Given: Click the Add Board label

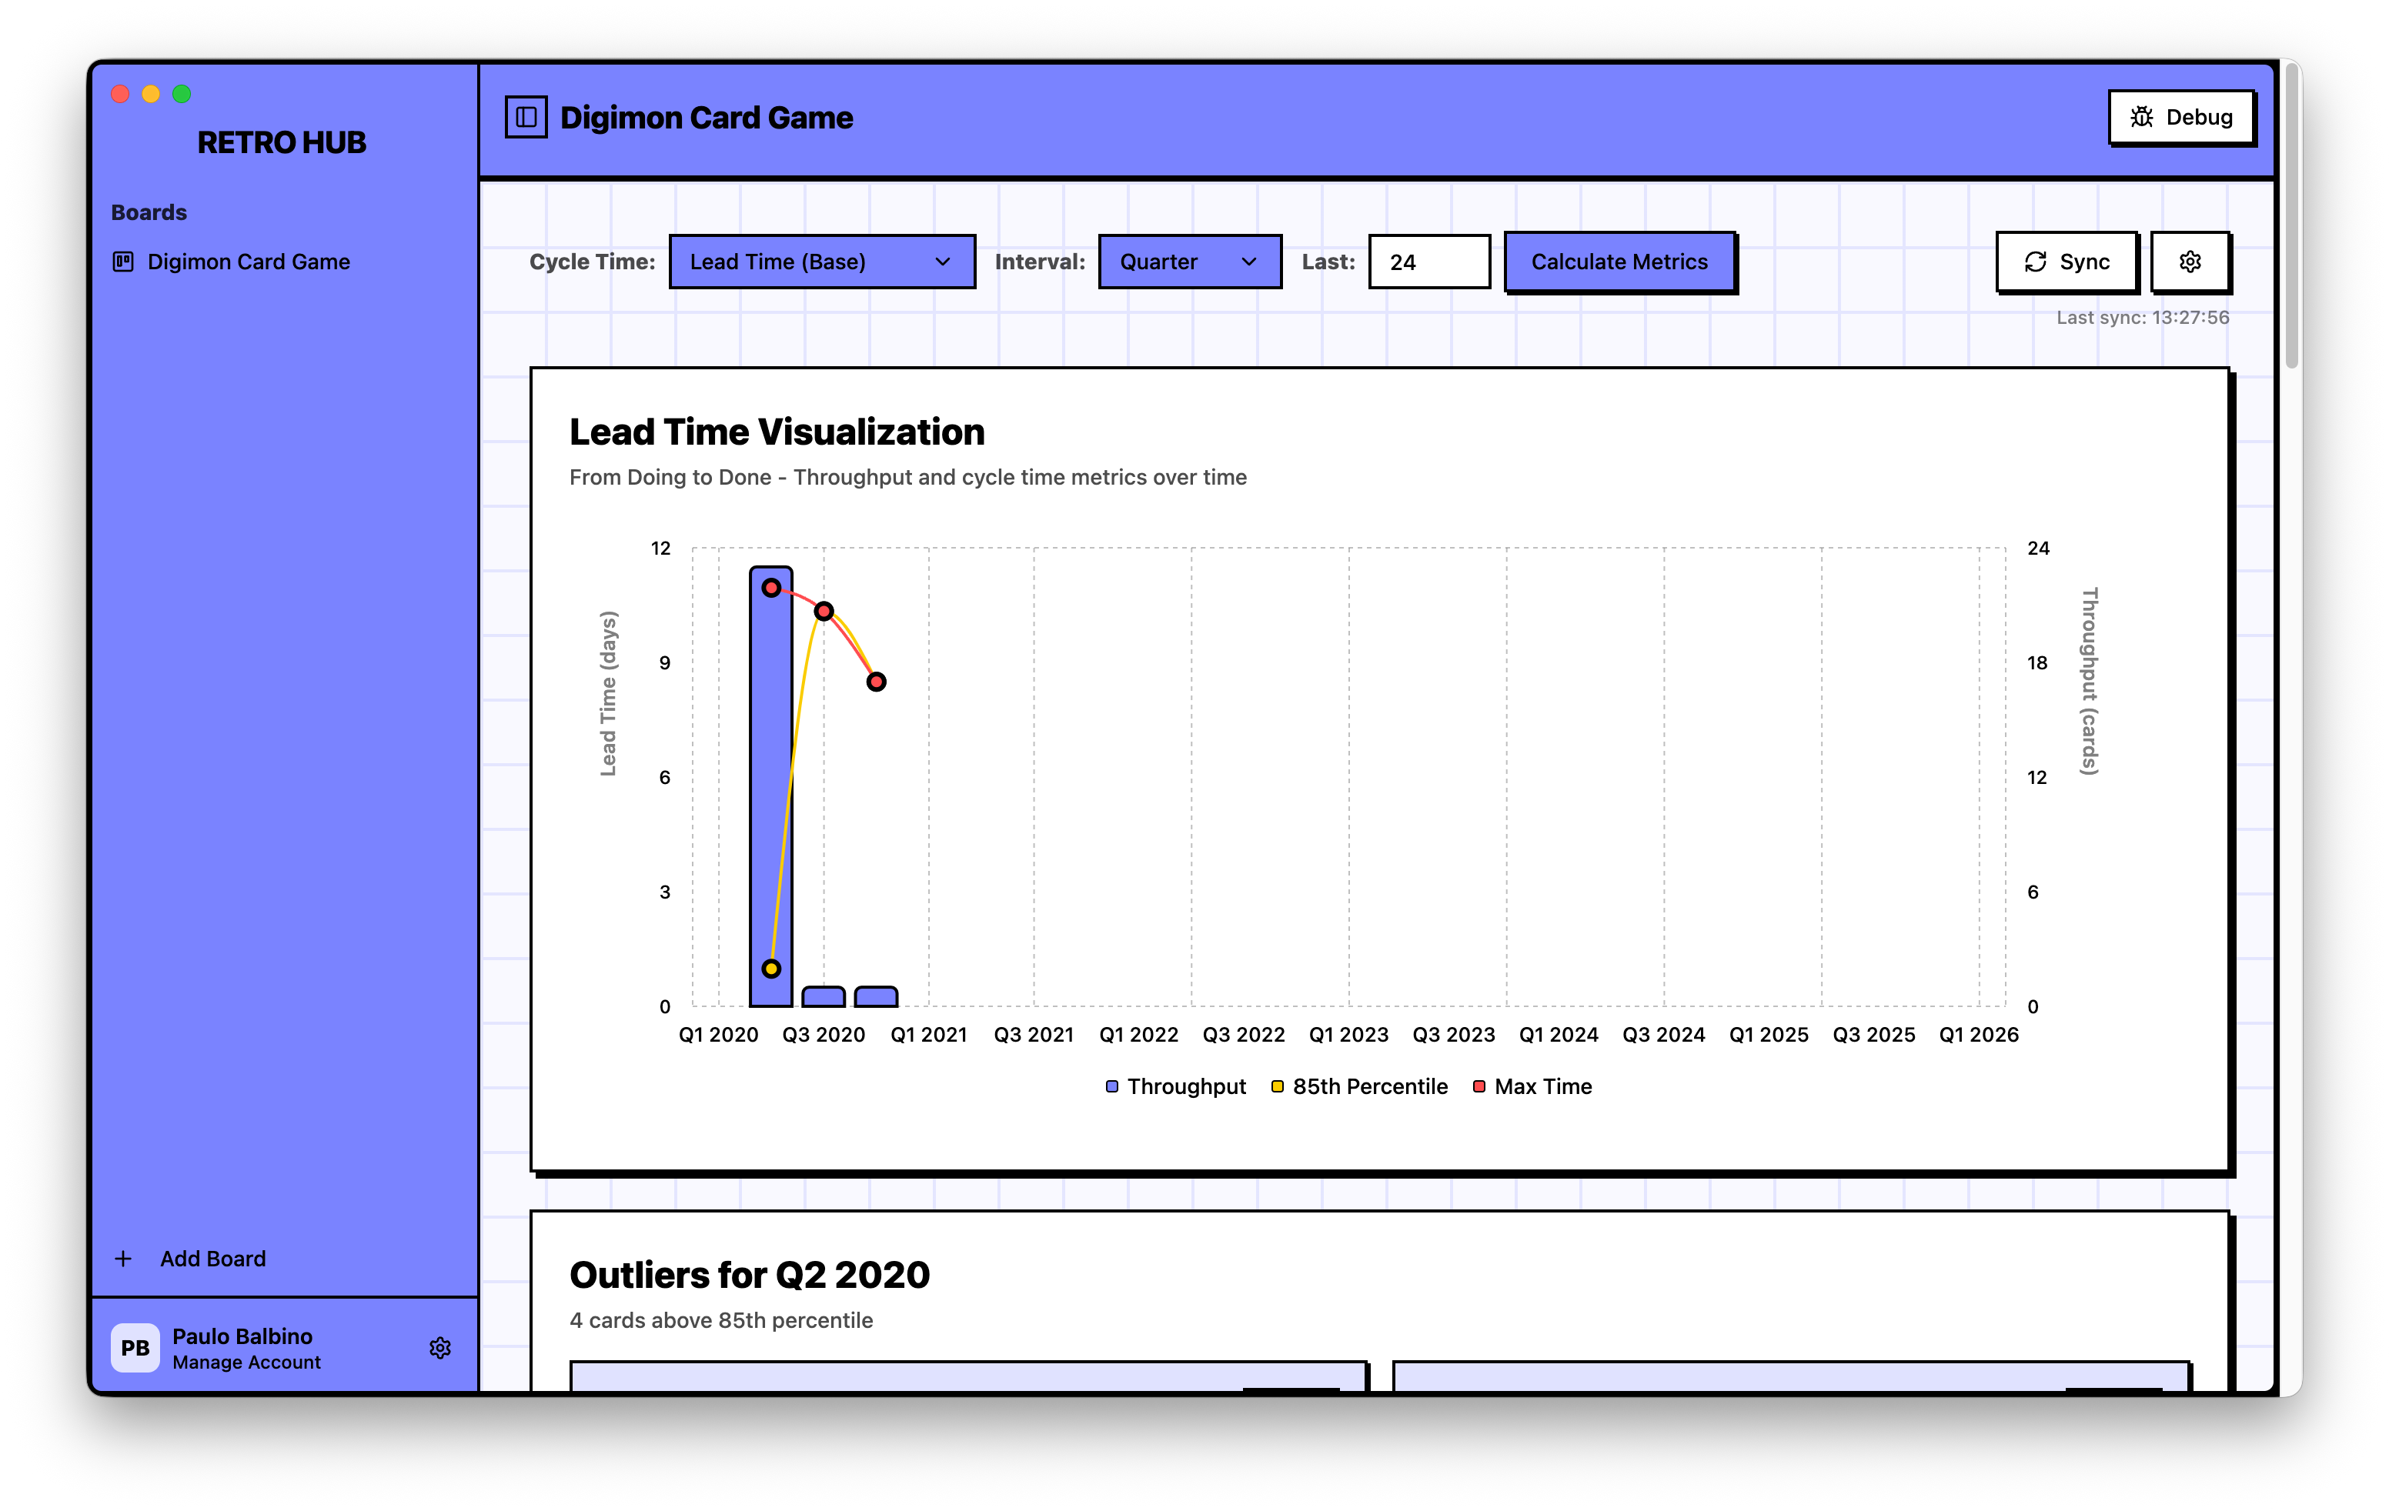Looking at the screenshot, I should (212, 1258).
